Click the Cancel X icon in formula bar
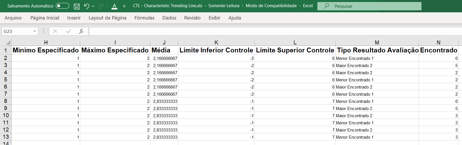The width and height of the screenshot is (462, 145). click(55, 31)
